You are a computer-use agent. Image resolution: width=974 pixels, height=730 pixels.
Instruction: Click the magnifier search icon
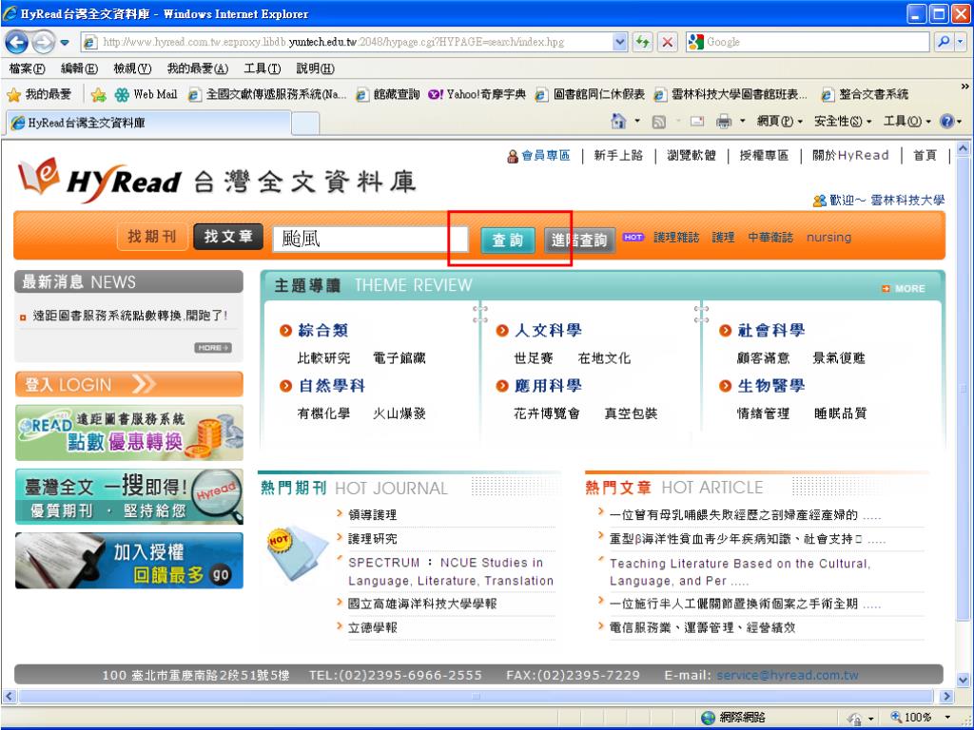point(943,42)
